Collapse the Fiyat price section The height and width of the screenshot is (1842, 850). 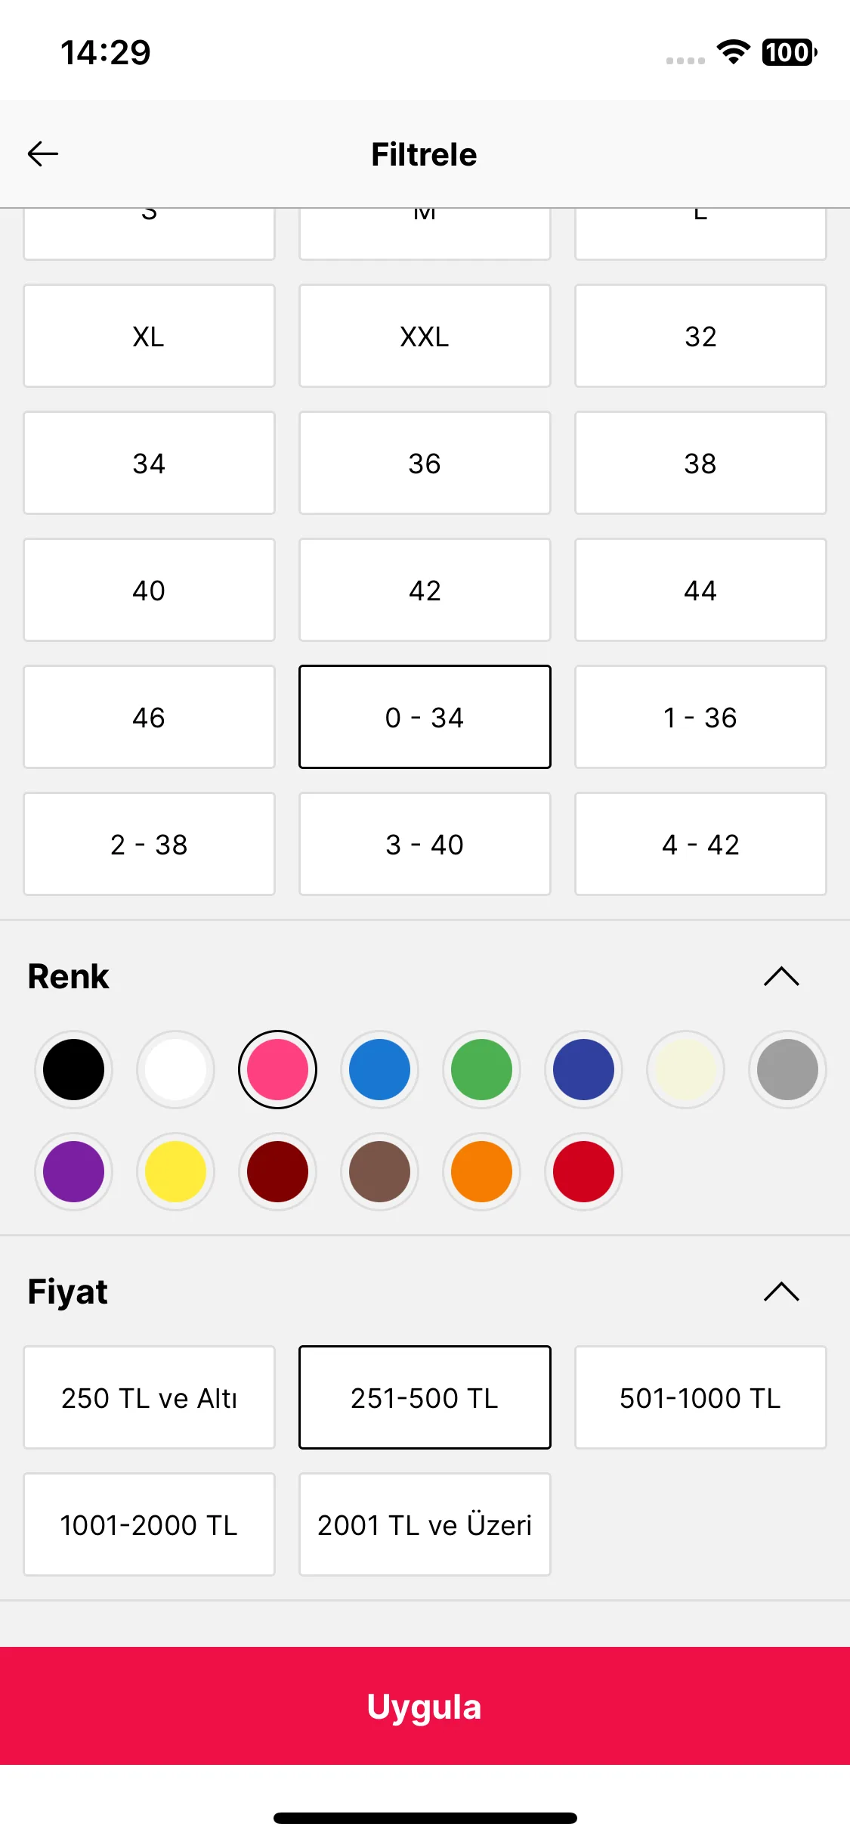click(x=781, y=1291)
